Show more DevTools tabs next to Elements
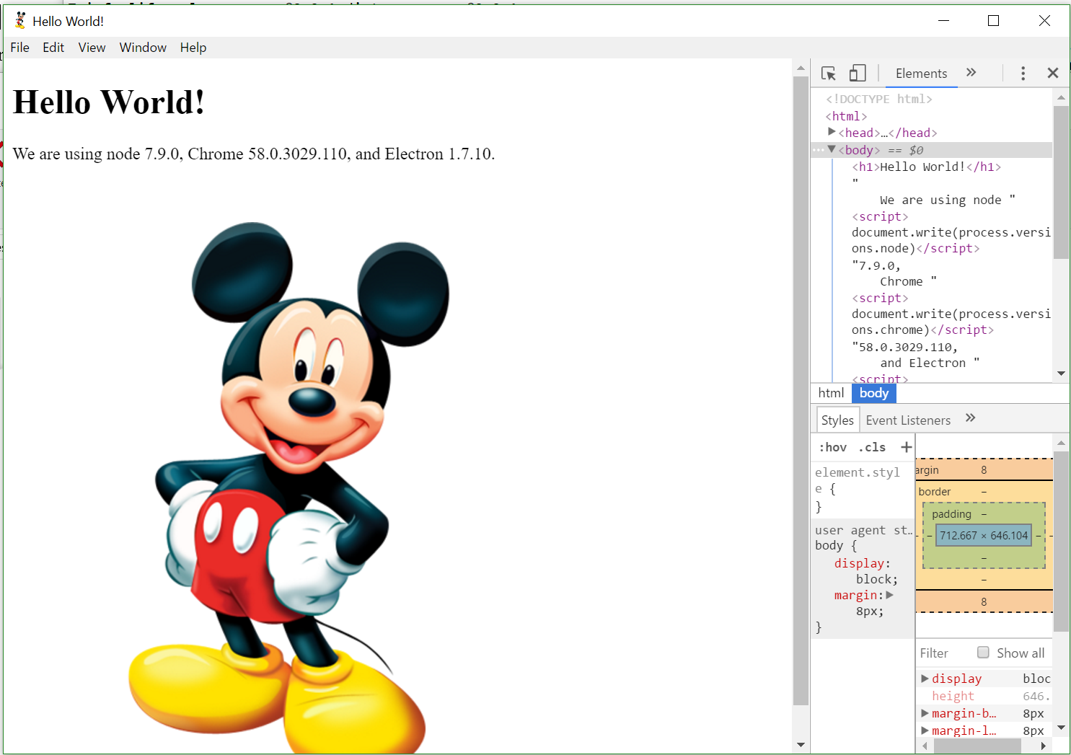Image resolution: width=1071 pixels, height=755 pixels. (x=971, y=73)
